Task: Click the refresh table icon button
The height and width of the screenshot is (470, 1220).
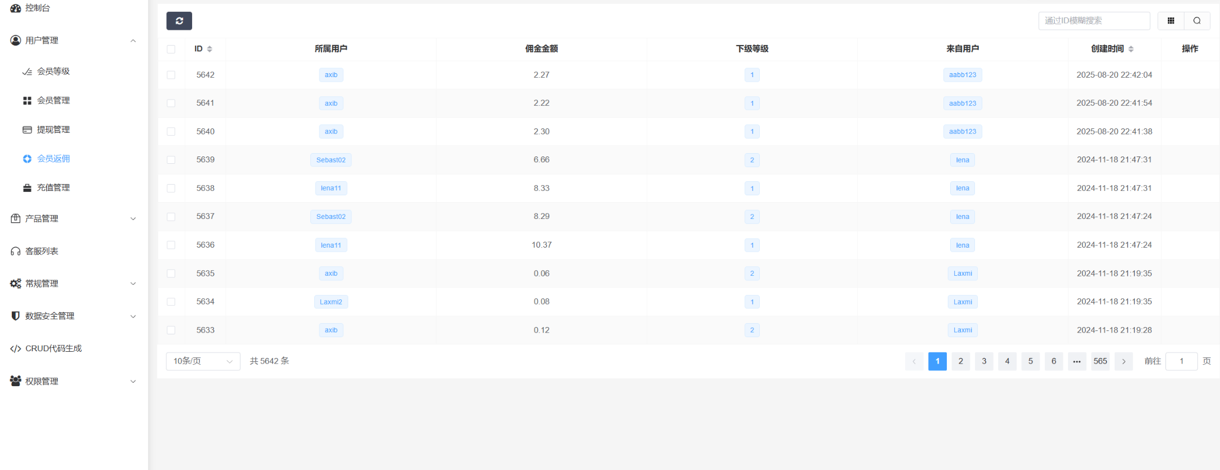Action: point(179,21)
